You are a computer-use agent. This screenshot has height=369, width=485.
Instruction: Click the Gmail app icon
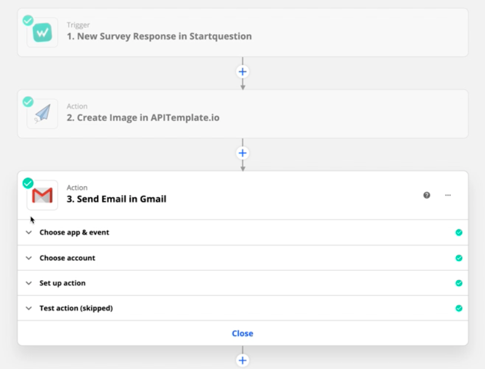42,195
